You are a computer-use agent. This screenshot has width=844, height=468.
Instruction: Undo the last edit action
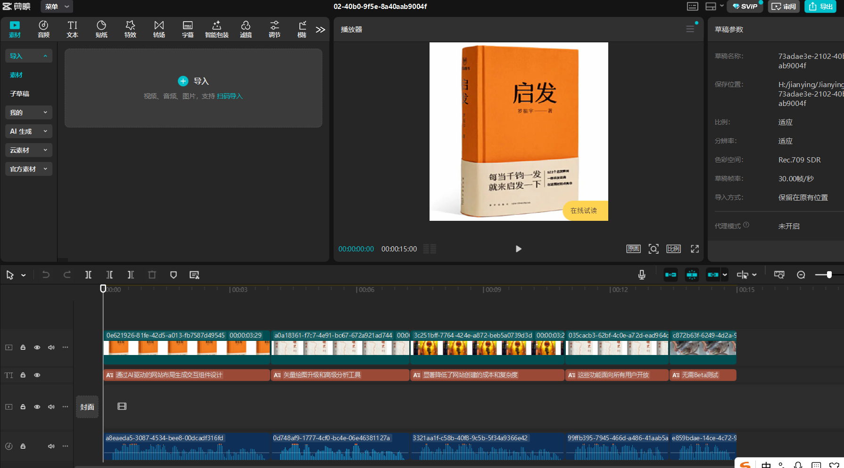[46, 275]
